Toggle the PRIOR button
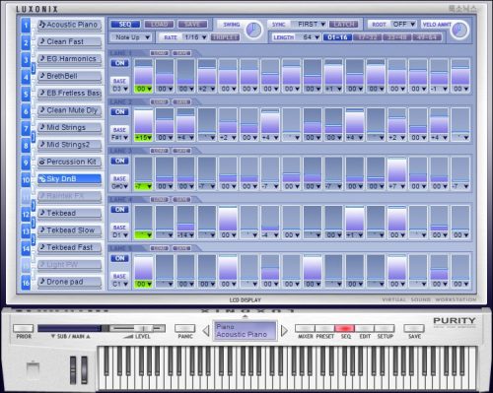The image size is (493, 393). 23,328
